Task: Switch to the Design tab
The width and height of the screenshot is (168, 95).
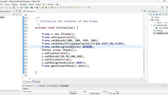Action: (36, 82)
